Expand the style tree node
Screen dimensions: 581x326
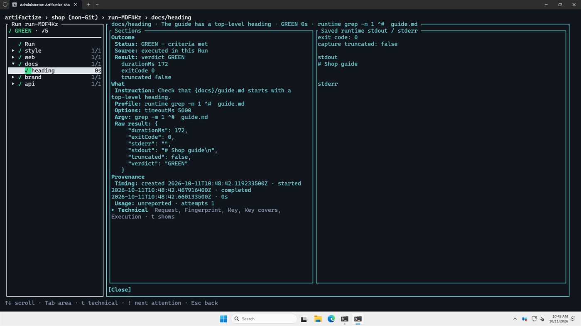13,51
